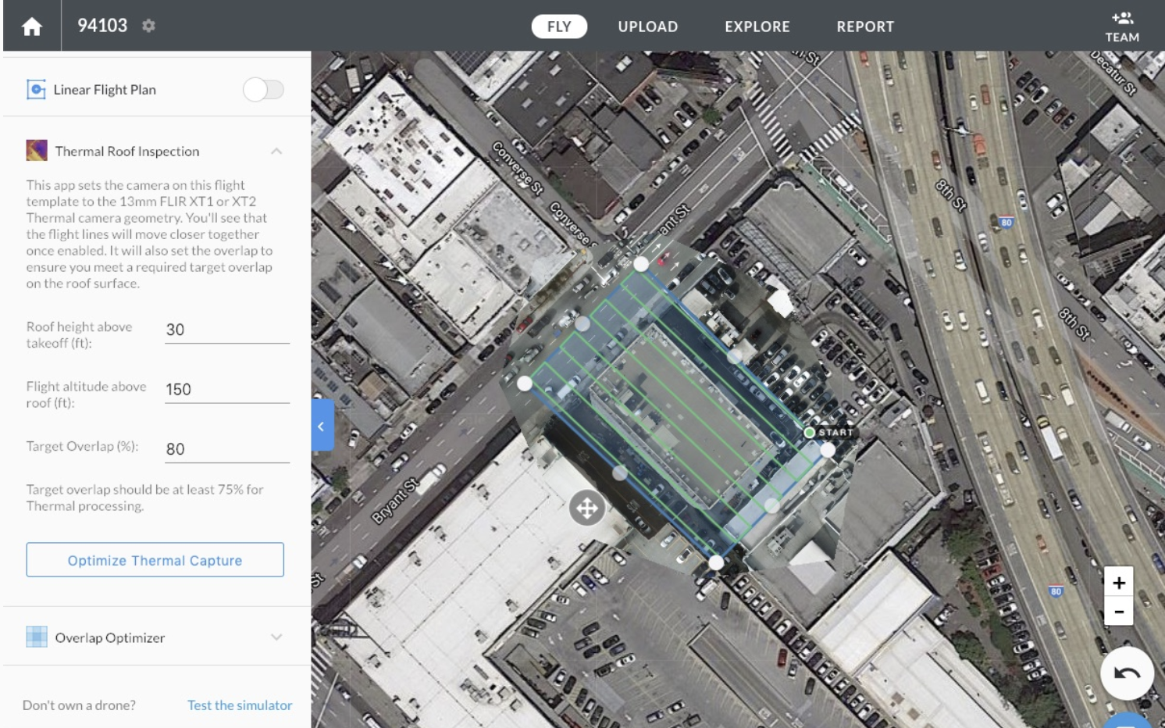Screen dimensions: 1165x728
Task: Go to the home dashboard icon
Action: click(x=32, y=27)
